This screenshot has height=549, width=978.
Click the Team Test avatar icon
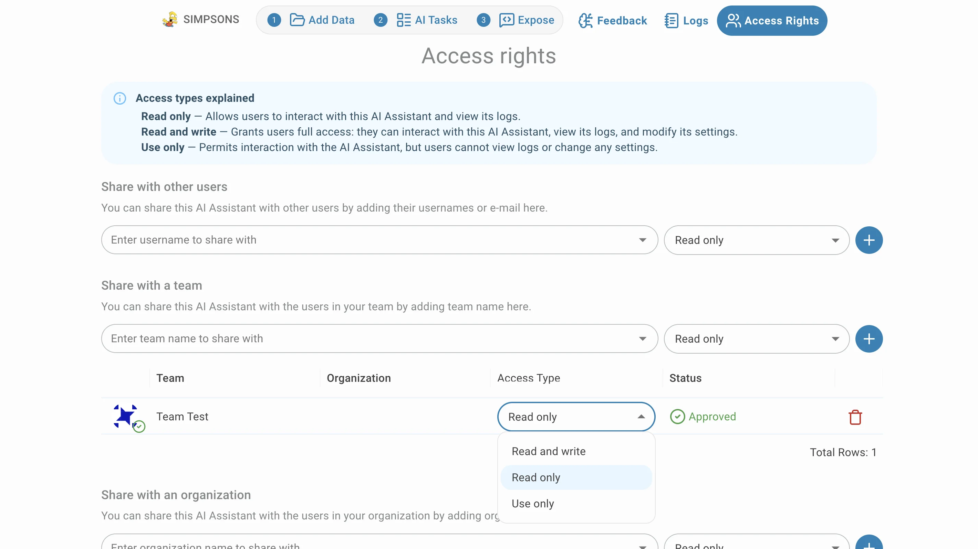[125, 416]
